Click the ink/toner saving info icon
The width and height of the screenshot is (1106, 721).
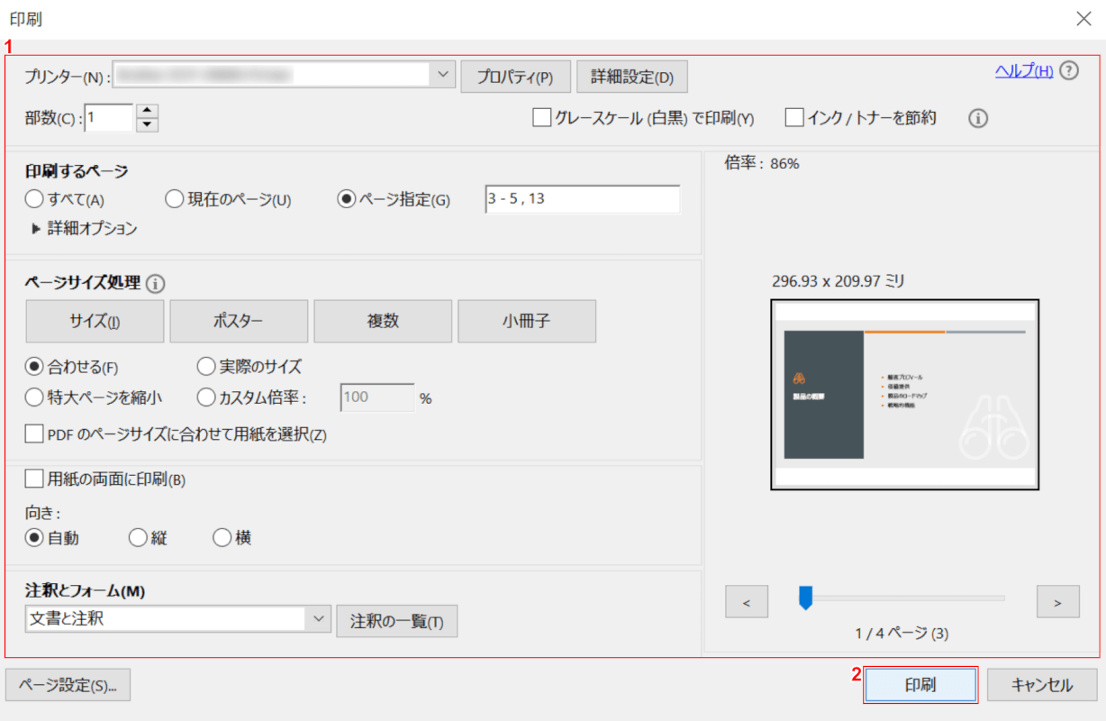click(978, 118)
